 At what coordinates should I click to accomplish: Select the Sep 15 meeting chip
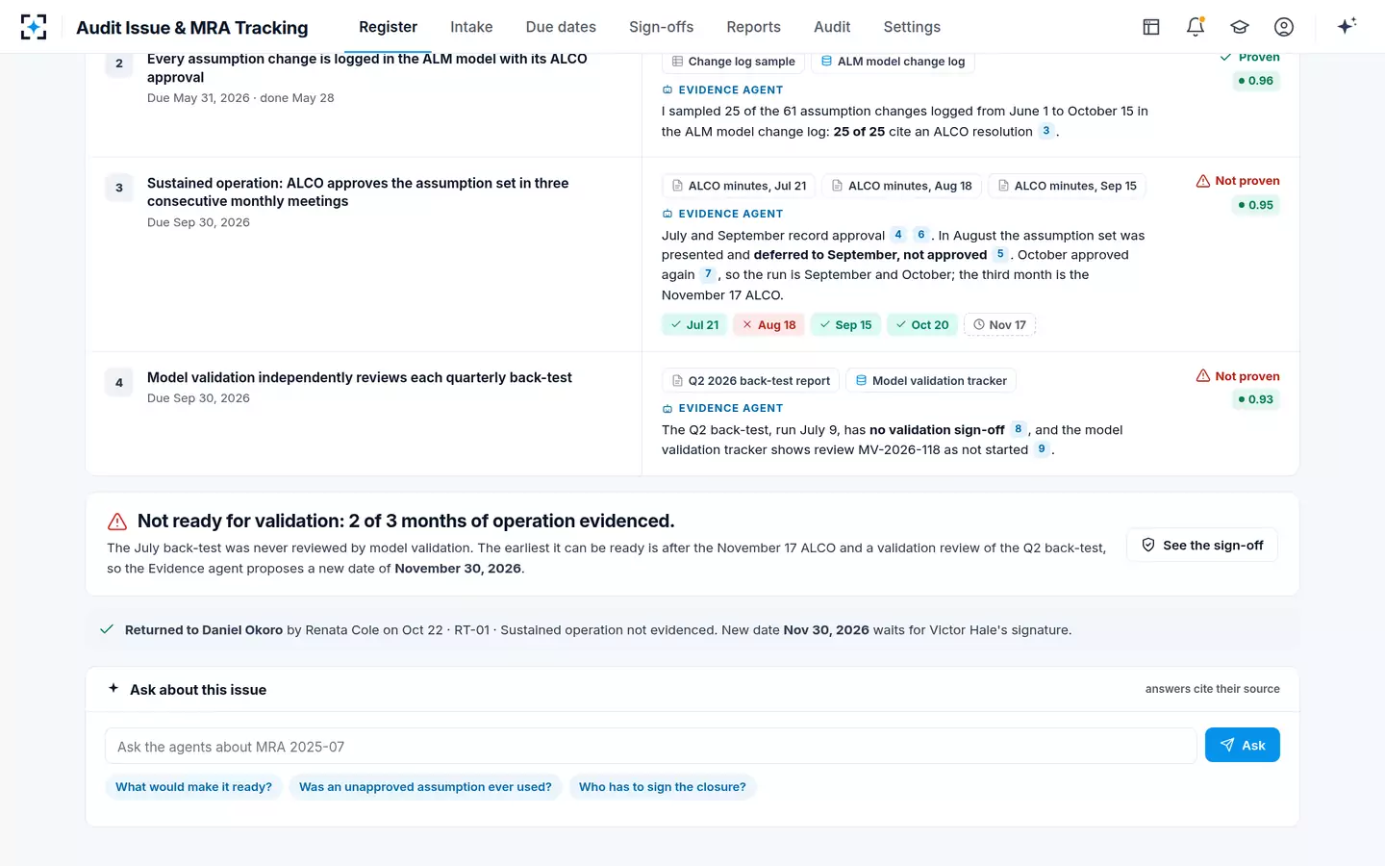pos(845,325)
